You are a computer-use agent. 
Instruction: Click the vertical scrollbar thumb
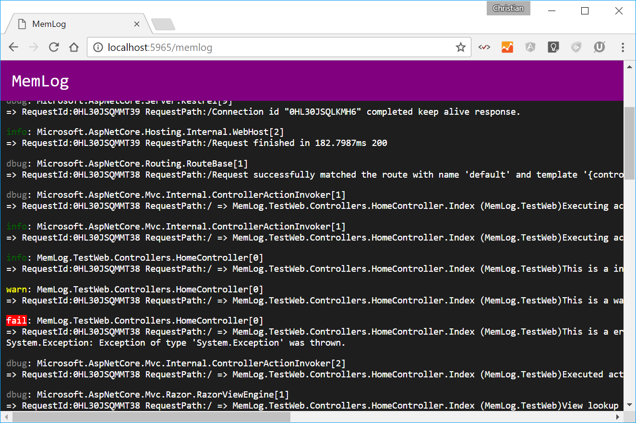[x=630, y=143]
